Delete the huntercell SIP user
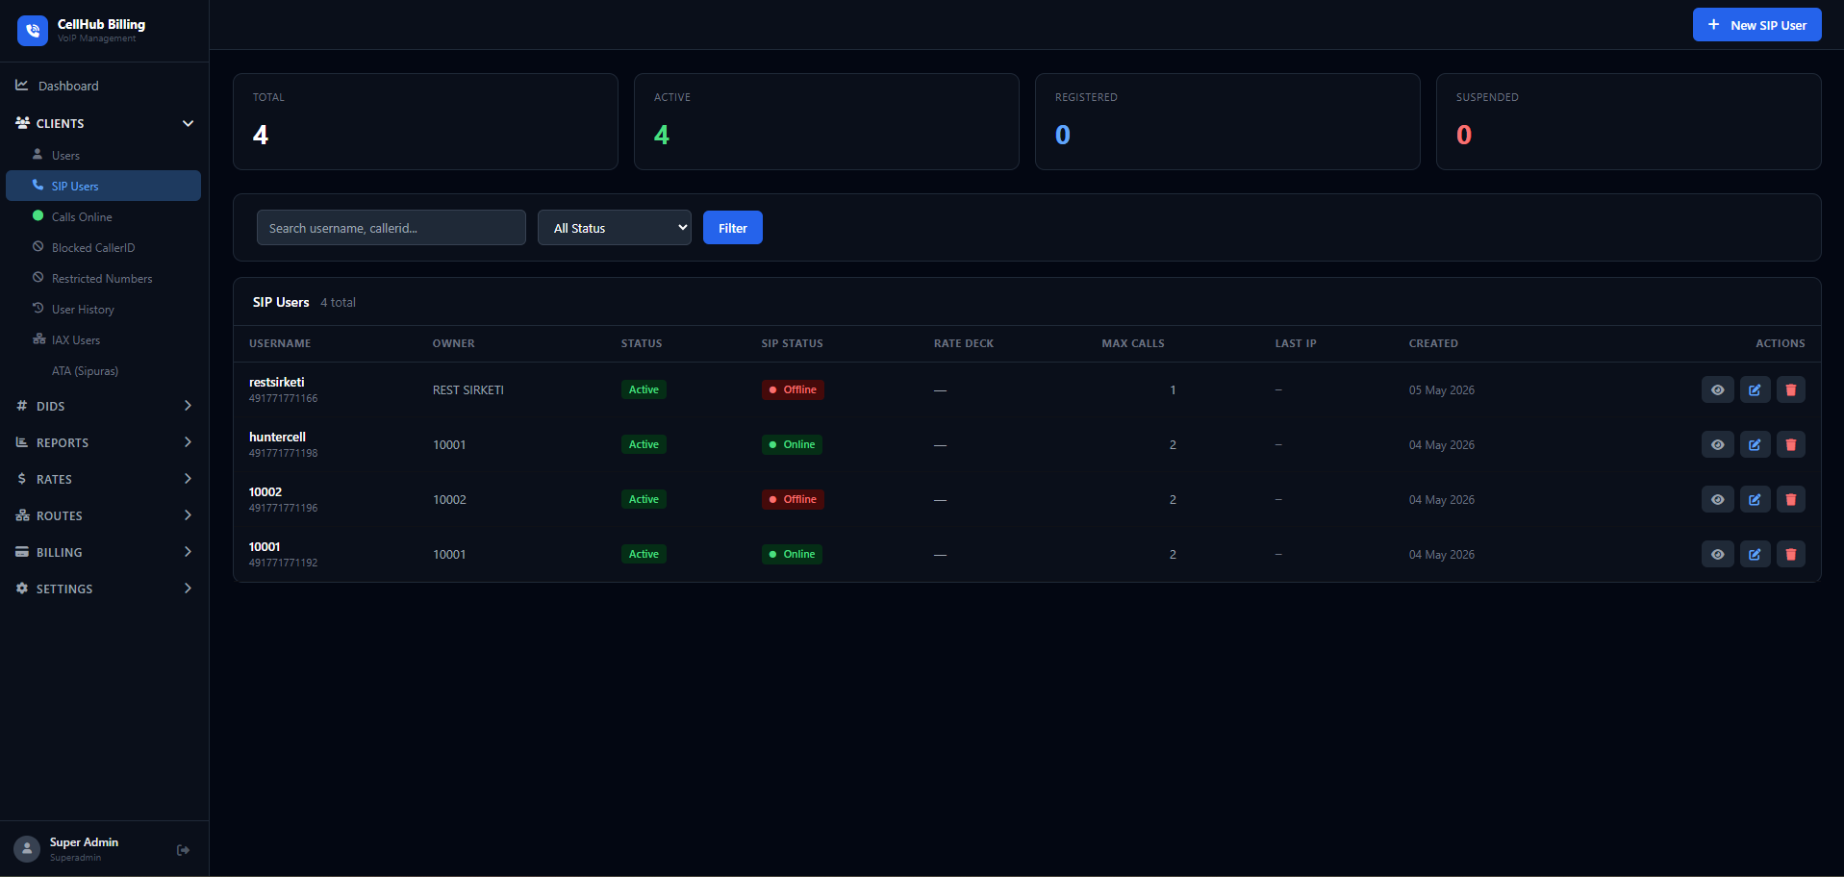 pos(1791,444)
